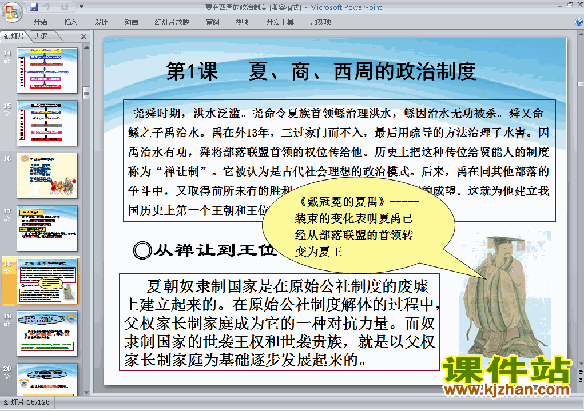The width and height of the screenshot is (584, 411).
Task: Click the animation star icon under slide 19
Action: coord(7,324)
